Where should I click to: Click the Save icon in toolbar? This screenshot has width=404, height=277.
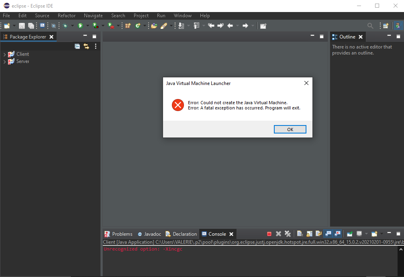(22, 26)
